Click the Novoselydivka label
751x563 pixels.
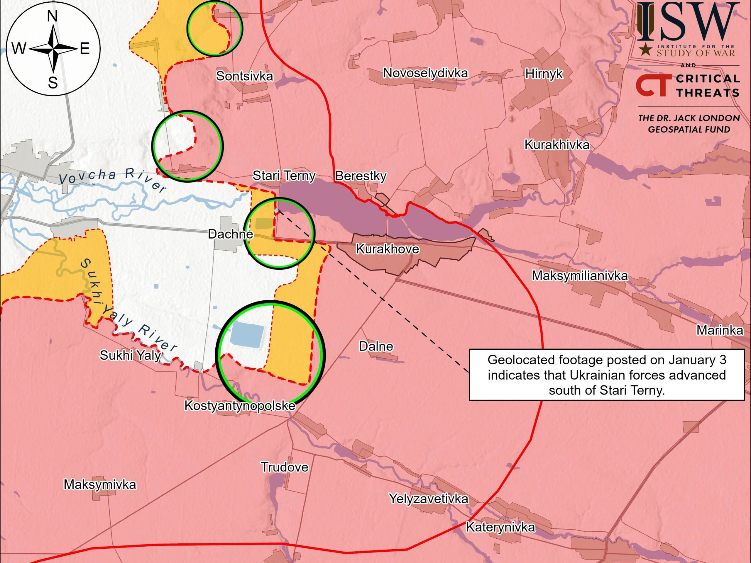pyautogui.click(x=425, y=73)
